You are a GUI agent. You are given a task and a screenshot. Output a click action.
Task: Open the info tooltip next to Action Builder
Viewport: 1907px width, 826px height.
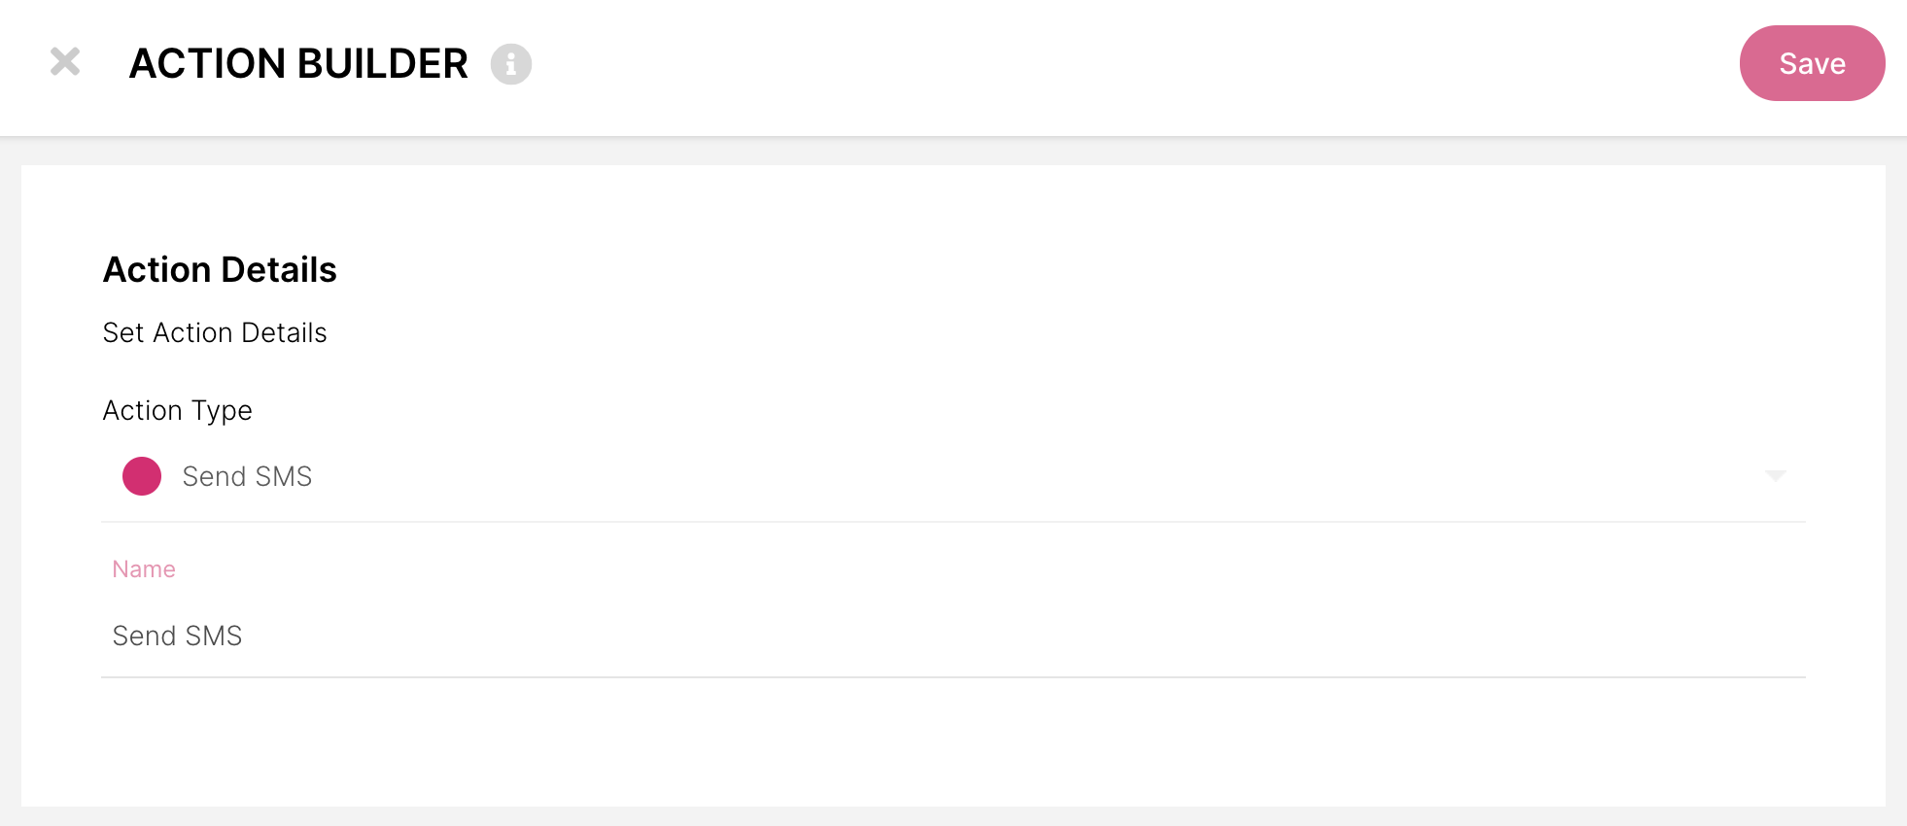point(511,64)
